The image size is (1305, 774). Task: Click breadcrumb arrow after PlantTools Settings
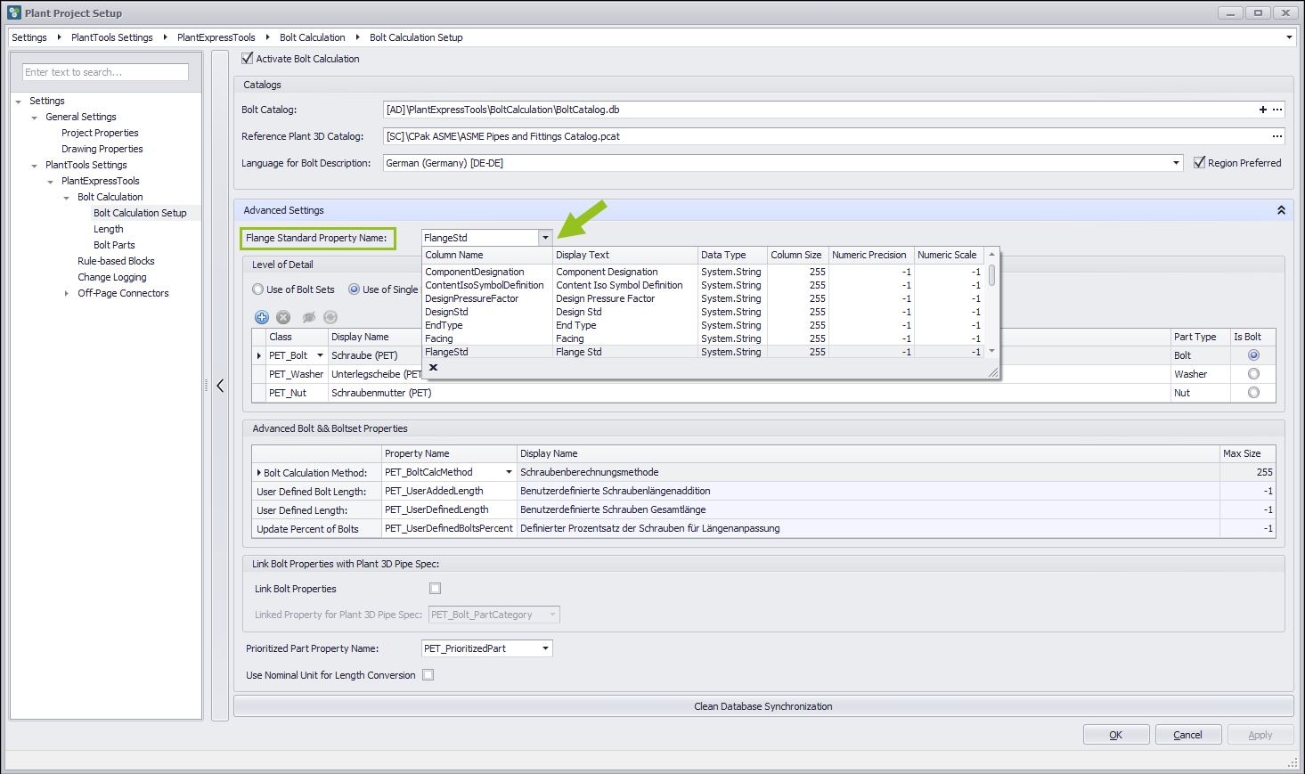tap(165, 37)
